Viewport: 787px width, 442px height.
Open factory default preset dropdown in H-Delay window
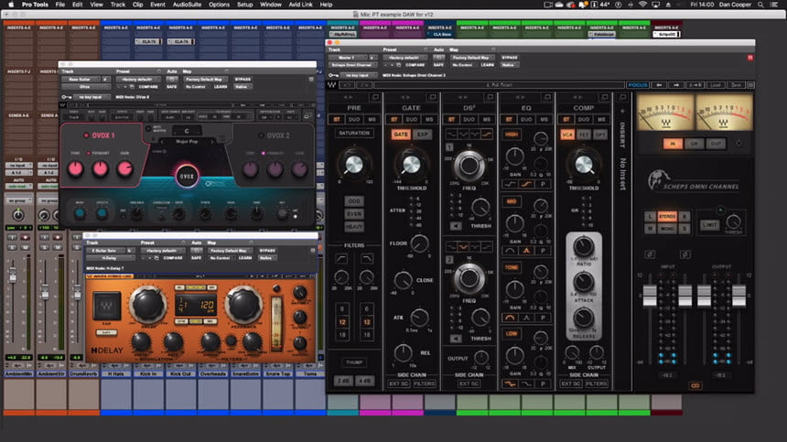coord(162,251)
